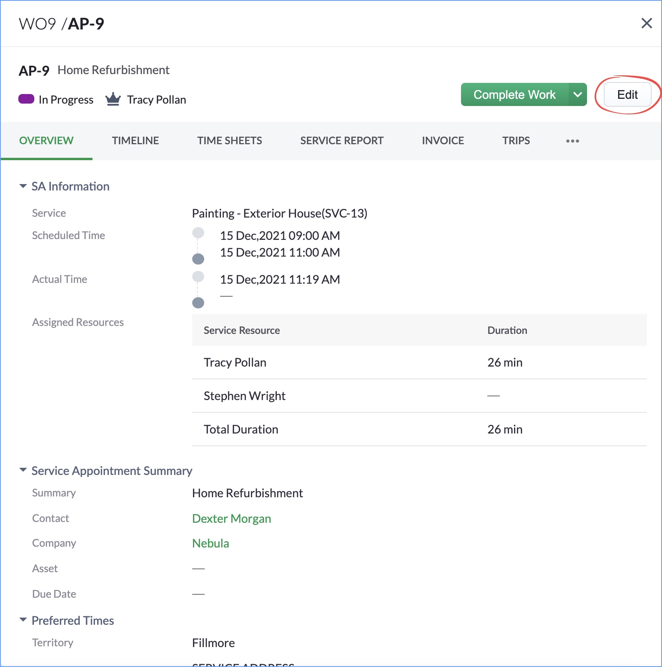
Task: Open the Dexter Morgan contact link
Action: (x=231, y=518)
